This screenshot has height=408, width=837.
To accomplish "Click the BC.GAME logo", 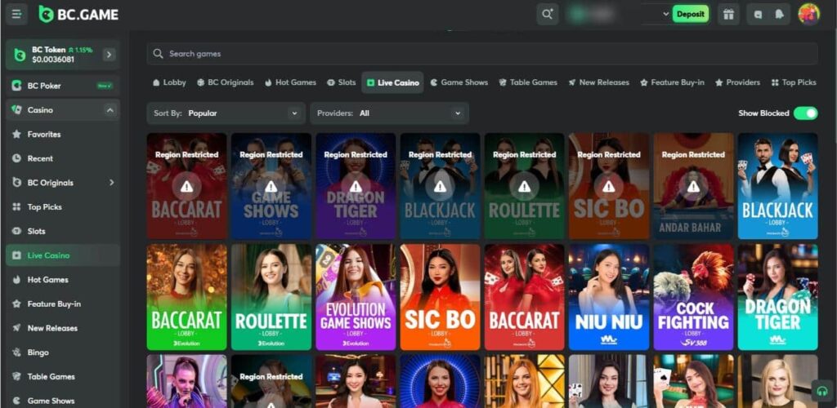I will click(x=78, y=14).
